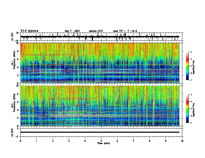Click time axis tick label "7"
Image resolution: width=205 pixels, height=158 pixels.
point(134,141)
